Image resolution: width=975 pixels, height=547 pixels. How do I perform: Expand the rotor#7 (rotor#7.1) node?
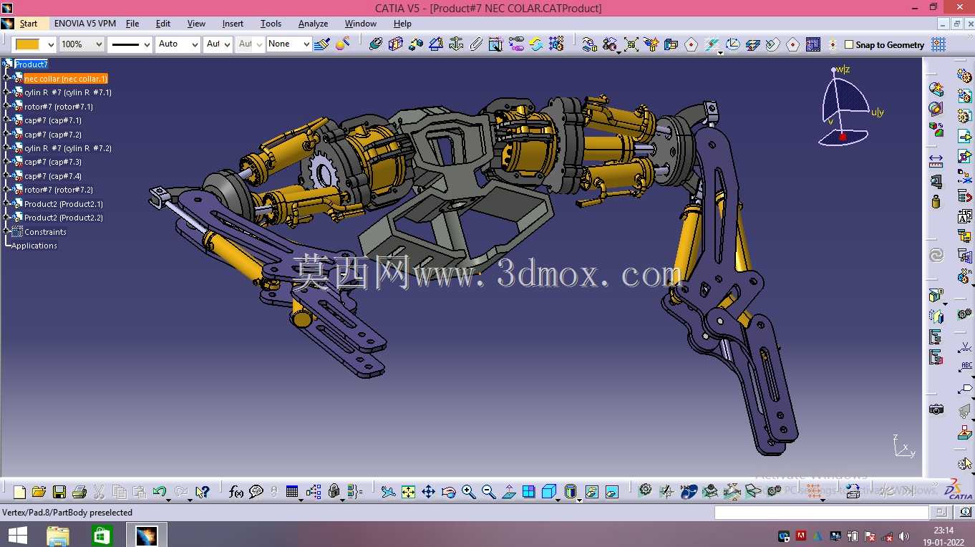coord(6,107)
